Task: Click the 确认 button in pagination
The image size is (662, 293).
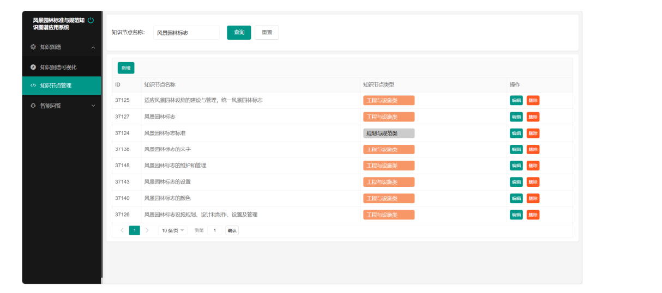Action: tap(232, 230)
